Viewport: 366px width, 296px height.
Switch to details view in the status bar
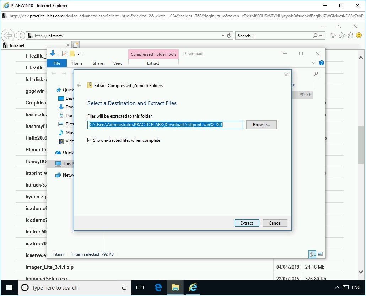(312, 254)
